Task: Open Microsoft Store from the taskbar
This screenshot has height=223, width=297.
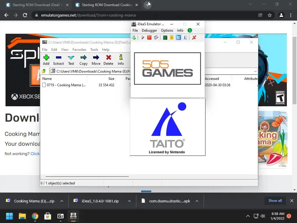Action: (48, 216)
